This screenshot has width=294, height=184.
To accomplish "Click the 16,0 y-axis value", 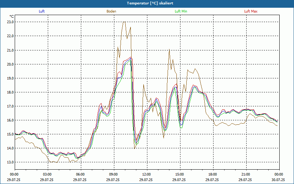I will point(10,120).
